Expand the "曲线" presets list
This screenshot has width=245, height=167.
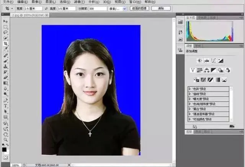tap(189, 93)
